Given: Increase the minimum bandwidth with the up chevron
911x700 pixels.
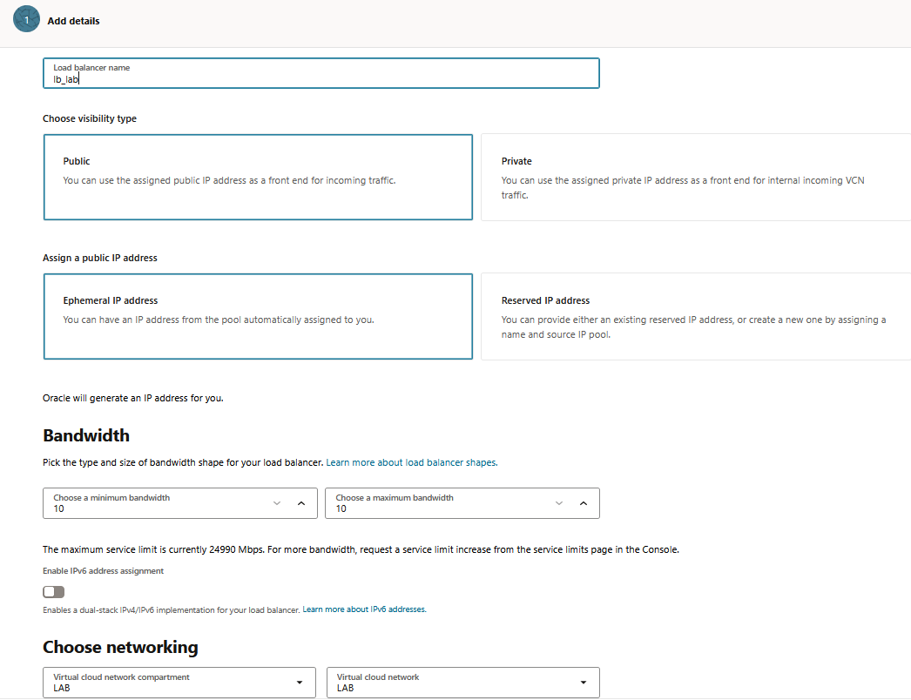Looking at the screenshot, I should click(x=301, y=503).
